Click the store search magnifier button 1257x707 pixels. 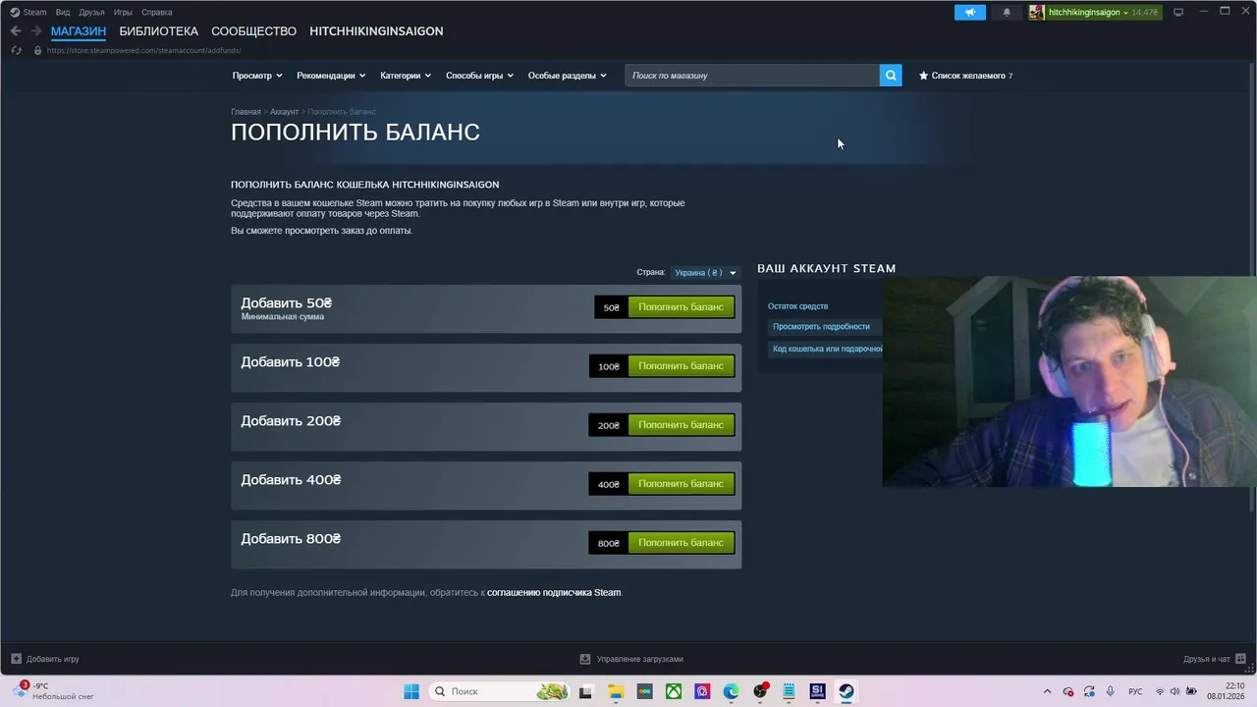tap(891, 76)
